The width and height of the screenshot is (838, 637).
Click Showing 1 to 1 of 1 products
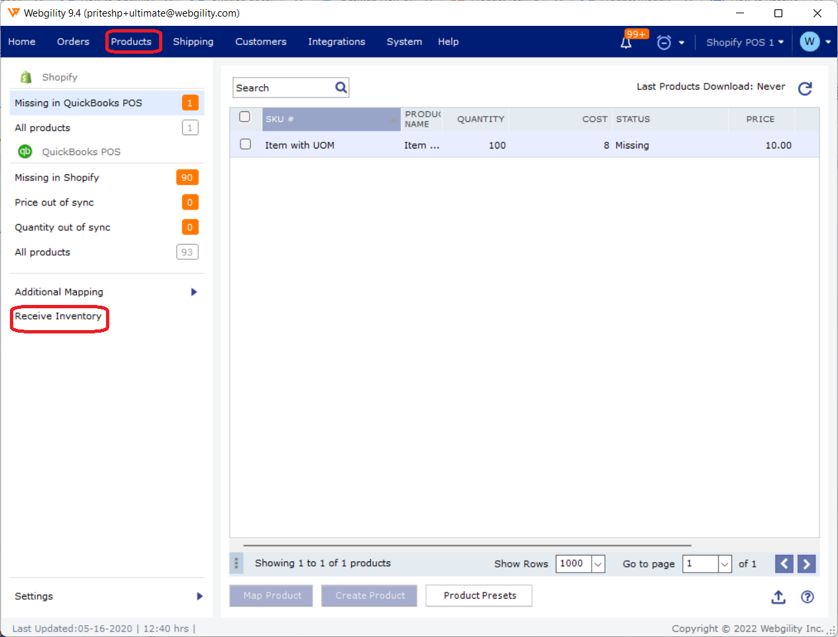[323, 563]
